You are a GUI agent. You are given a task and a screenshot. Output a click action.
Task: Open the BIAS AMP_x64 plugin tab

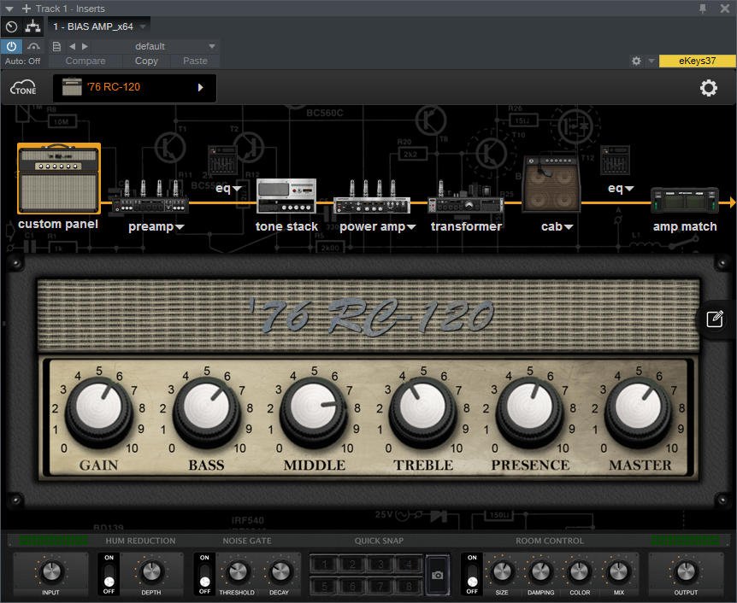(97, 26)
